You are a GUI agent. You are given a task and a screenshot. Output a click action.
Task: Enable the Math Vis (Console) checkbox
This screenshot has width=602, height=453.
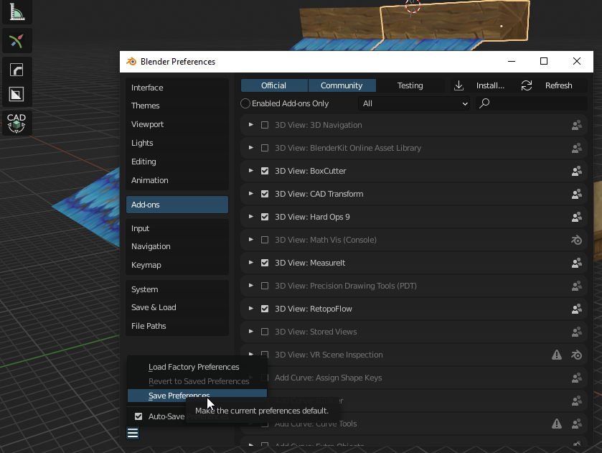[265, 240]
